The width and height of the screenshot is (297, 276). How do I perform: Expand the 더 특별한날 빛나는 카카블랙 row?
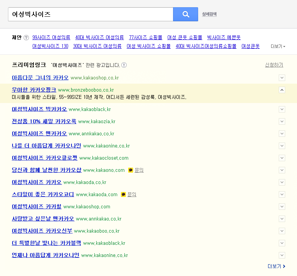(x=282, y=243)
